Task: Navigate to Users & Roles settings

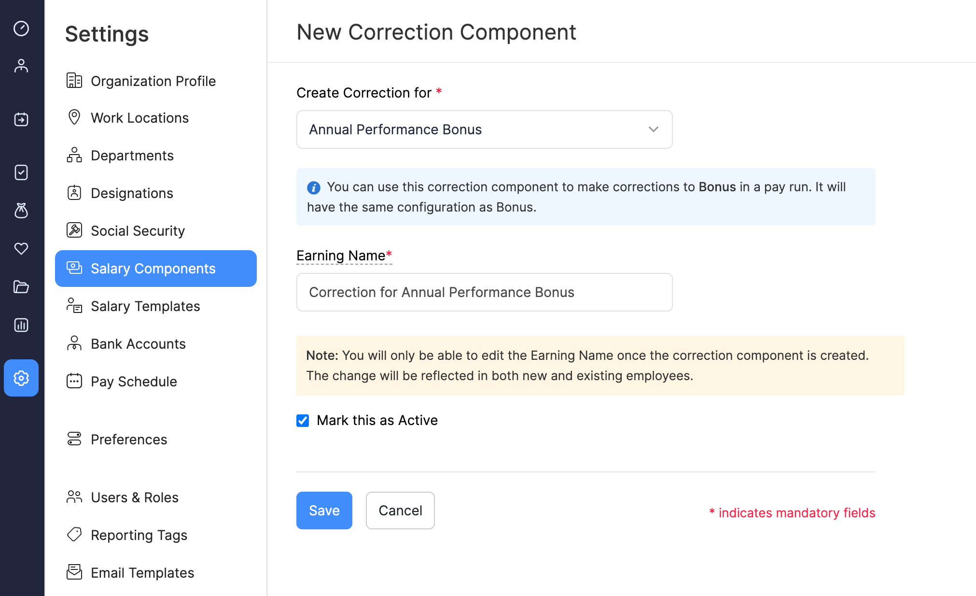Action: coord(134,497)
